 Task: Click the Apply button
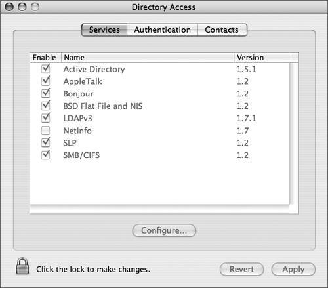[293, 269]
